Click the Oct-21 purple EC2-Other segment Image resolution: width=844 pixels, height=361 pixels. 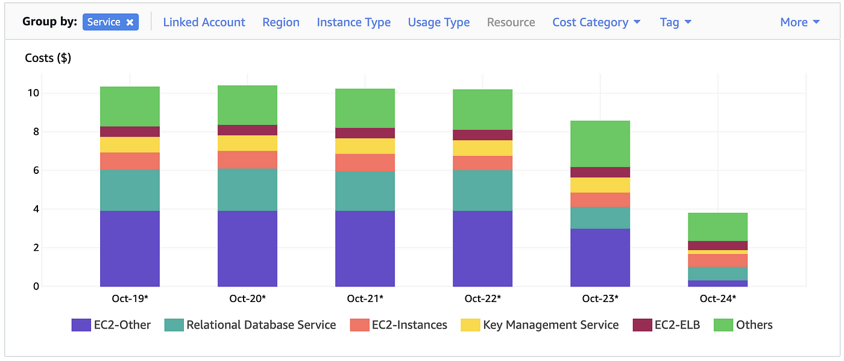click(x=365, y=248)
